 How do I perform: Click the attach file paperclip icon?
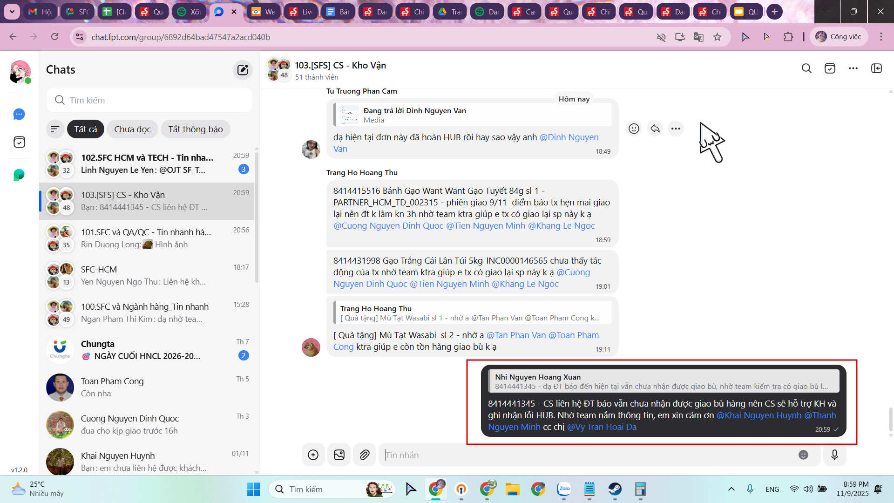pyautogui.click(x=365, y=455)
